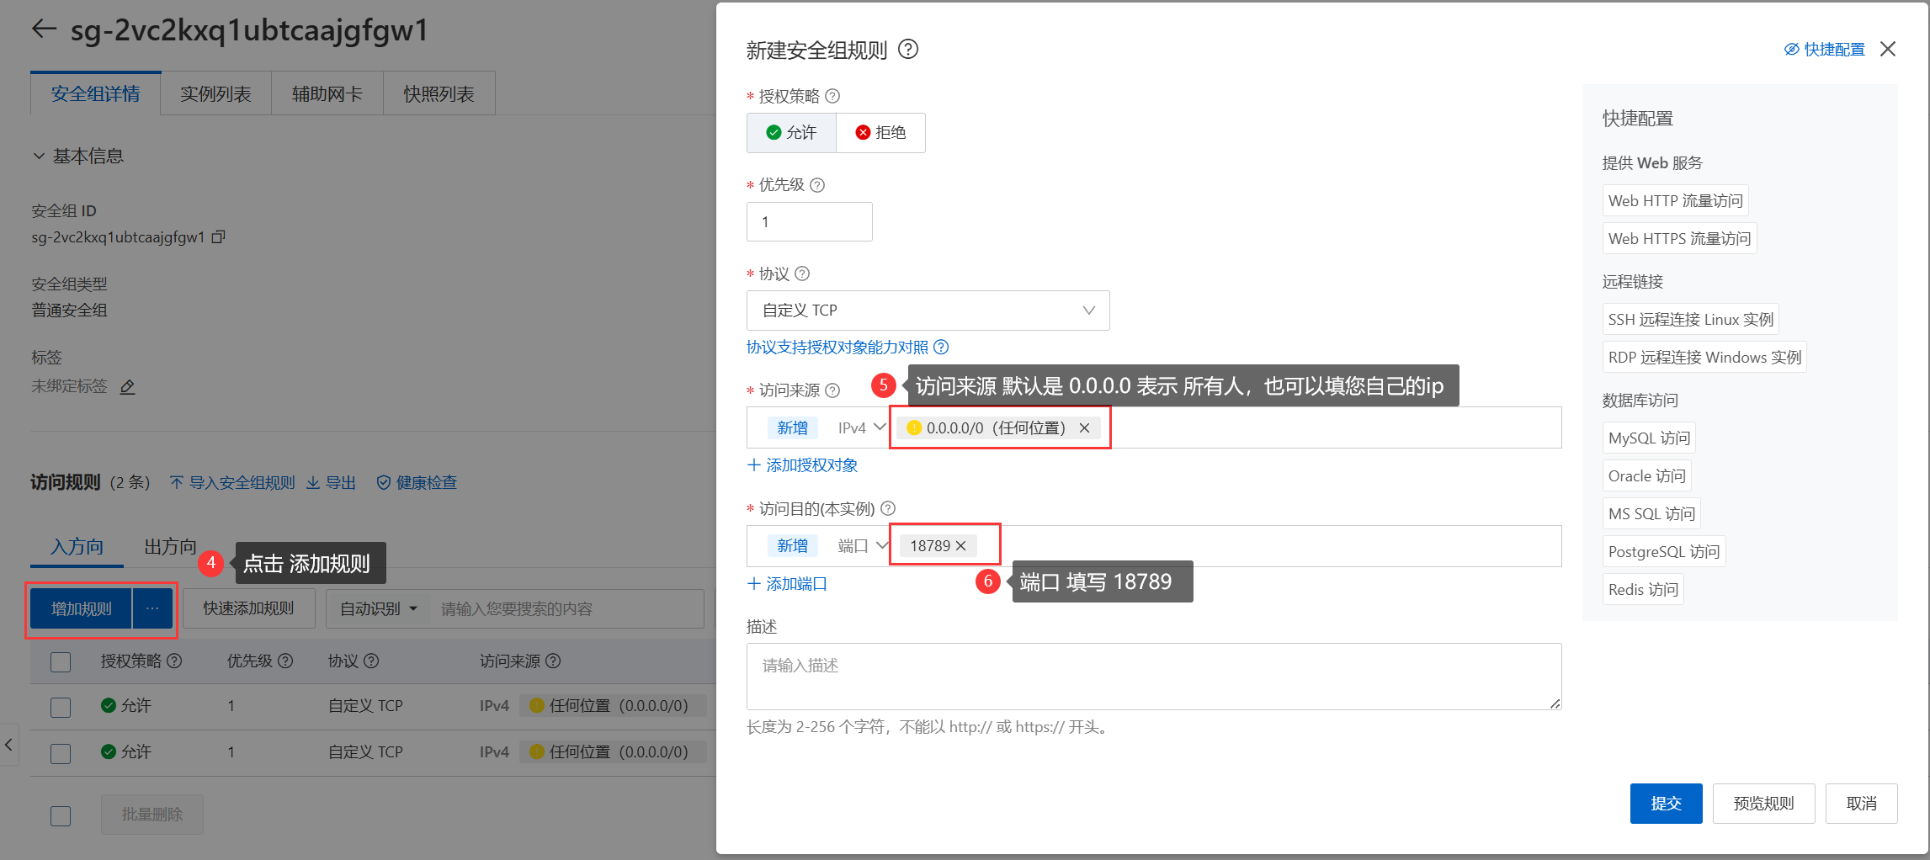Expand the IPv4 source type dropdown
The width and height of the screenshot is (1930, 860).
coord(861,428)
